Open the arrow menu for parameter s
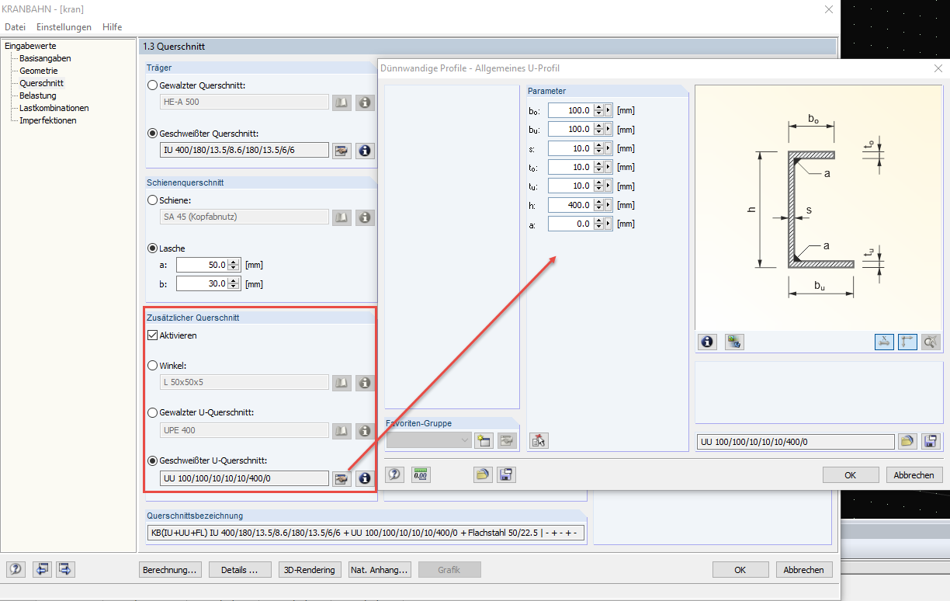950x601 pixels. [608, 148]
